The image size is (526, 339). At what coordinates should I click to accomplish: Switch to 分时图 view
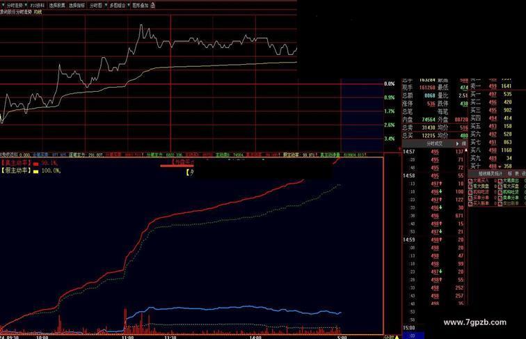pyautogui.click(x=95, y=6)
